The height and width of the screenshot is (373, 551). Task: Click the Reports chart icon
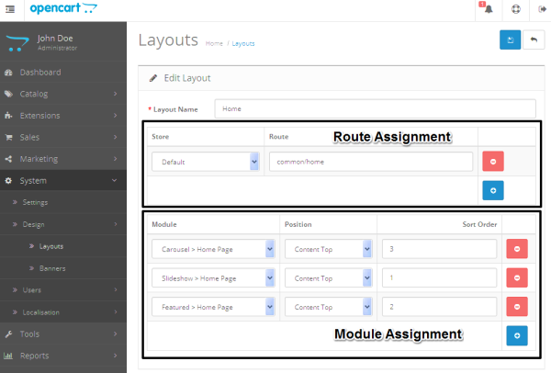tap(8, 356)
